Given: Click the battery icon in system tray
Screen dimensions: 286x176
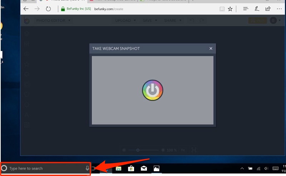Looking at the screenshot, I should click(250, 168).
